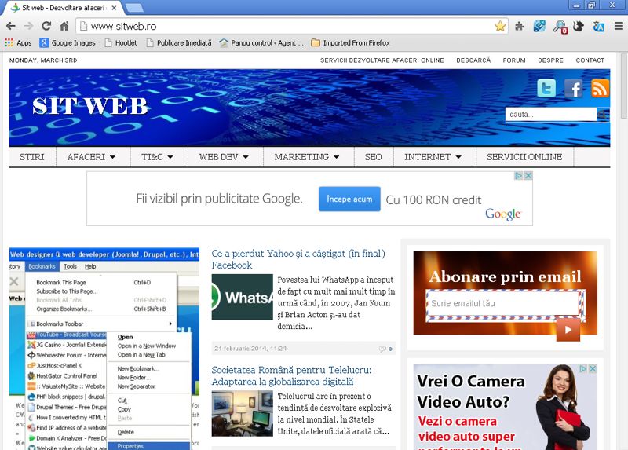This screenshot has height=450, width=628.
Task: Open the telework office thumbnail image
Action: click(x=243, y=414)
